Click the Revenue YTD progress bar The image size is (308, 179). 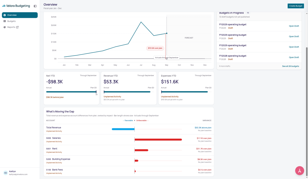(x=129, y=92)
